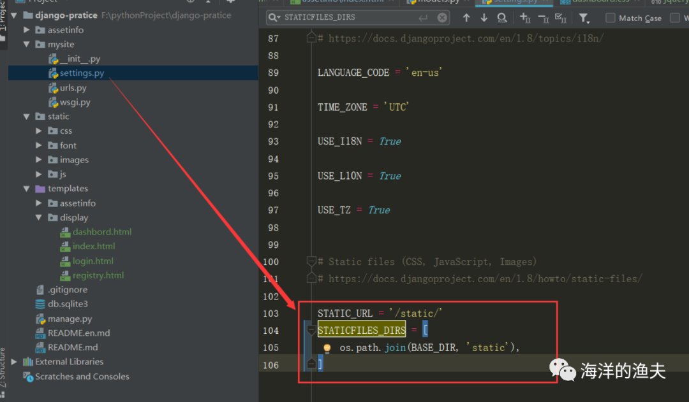Click the fold end marker at line 106
Viewport: 689px width, 402px height.
click(311, 364)
